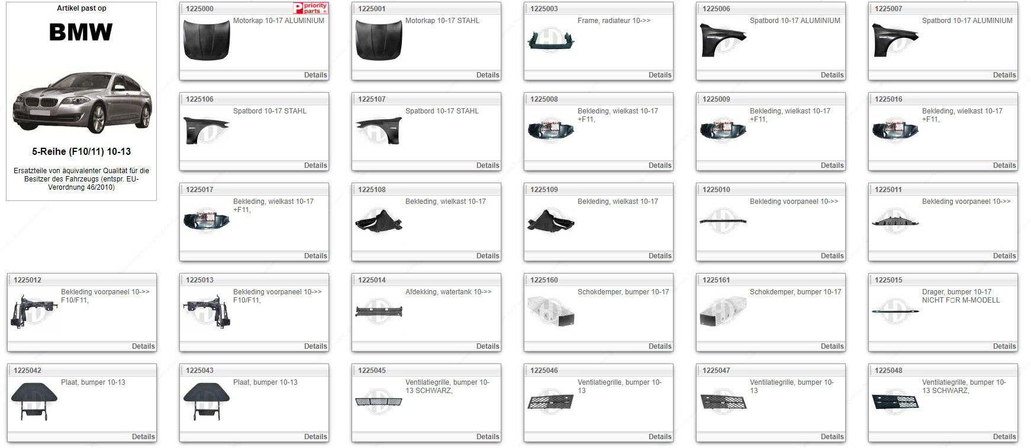View the fender thumbnail of part 1225006
This screenshot has height=448, width=1031.
[723, 40]
